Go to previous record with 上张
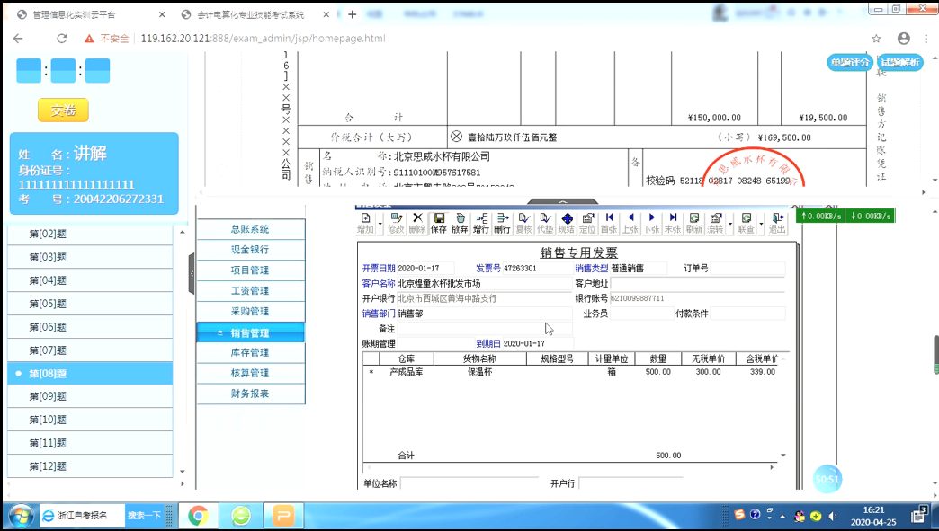Viewport: 939px width, 531px height. (630, 223)
